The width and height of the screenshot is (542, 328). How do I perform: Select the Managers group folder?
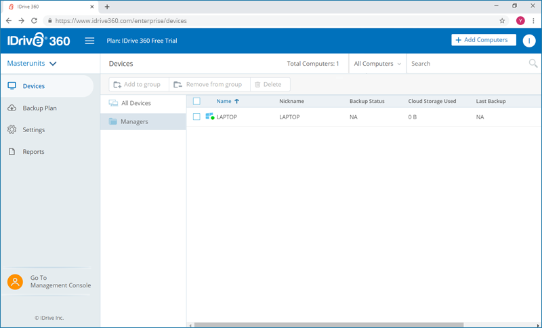pos(143,122)
